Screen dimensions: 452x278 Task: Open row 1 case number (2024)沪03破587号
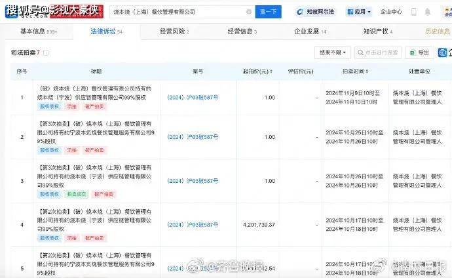[x=193, y=98]
